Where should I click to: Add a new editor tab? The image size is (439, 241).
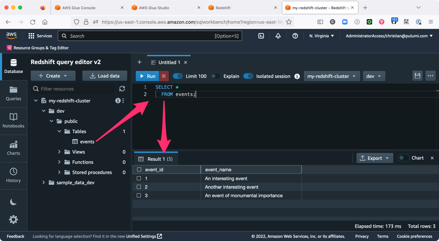point(139,62)
